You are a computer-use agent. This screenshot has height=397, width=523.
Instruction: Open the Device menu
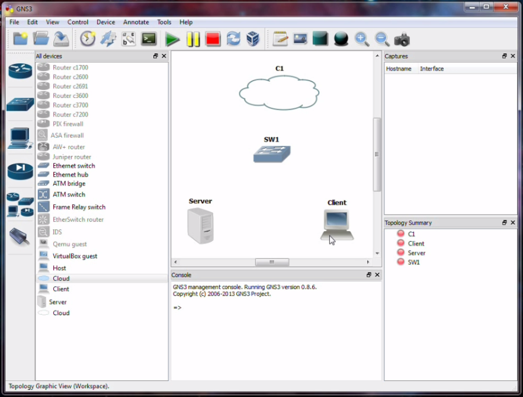[106, 22]
